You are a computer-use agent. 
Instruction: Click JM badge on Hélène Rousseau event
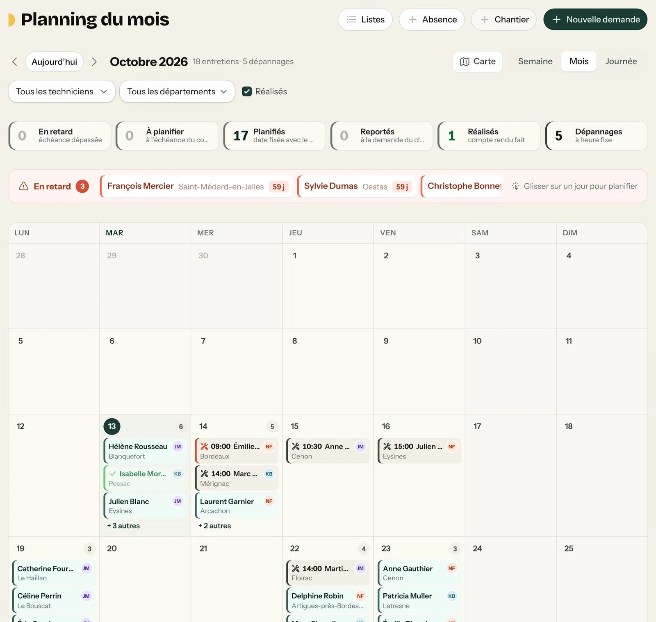click(x=178, y=447)
